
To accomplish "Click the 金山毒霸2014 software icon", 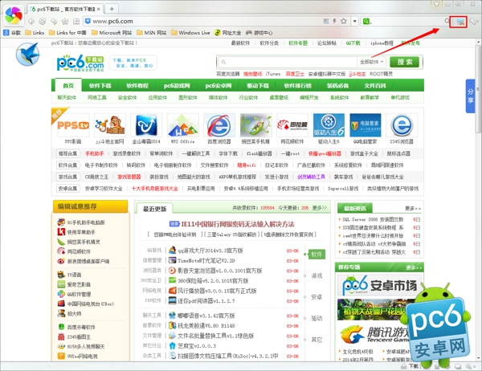I will click(x=147, y=124).
